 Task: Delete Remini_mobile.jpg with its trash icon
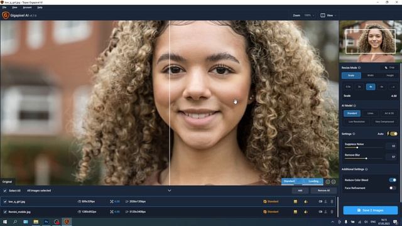[332, 212]
